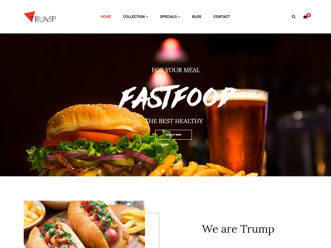Open the Collection menu
The width and height of the screenshot is (331, 248).
click(135, 17)
